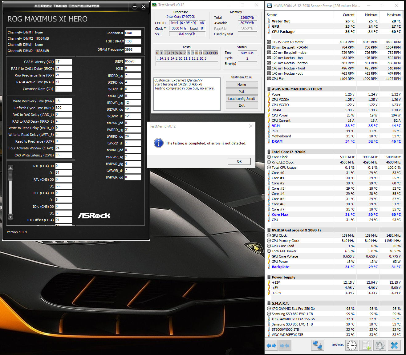Select the WDC WD30EFRX 3TB row
Screen dimensions: 406x355
tap(334, 335)
